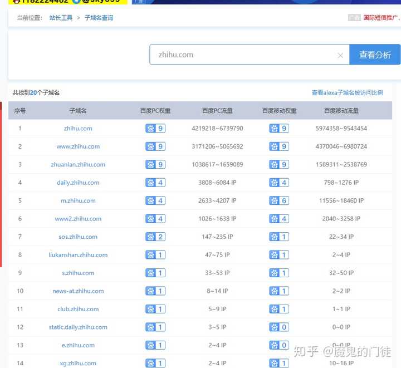Click Baidu mobile weight badge for zhihu.com row
Screen dimensions: 401x368
point(279,128)
